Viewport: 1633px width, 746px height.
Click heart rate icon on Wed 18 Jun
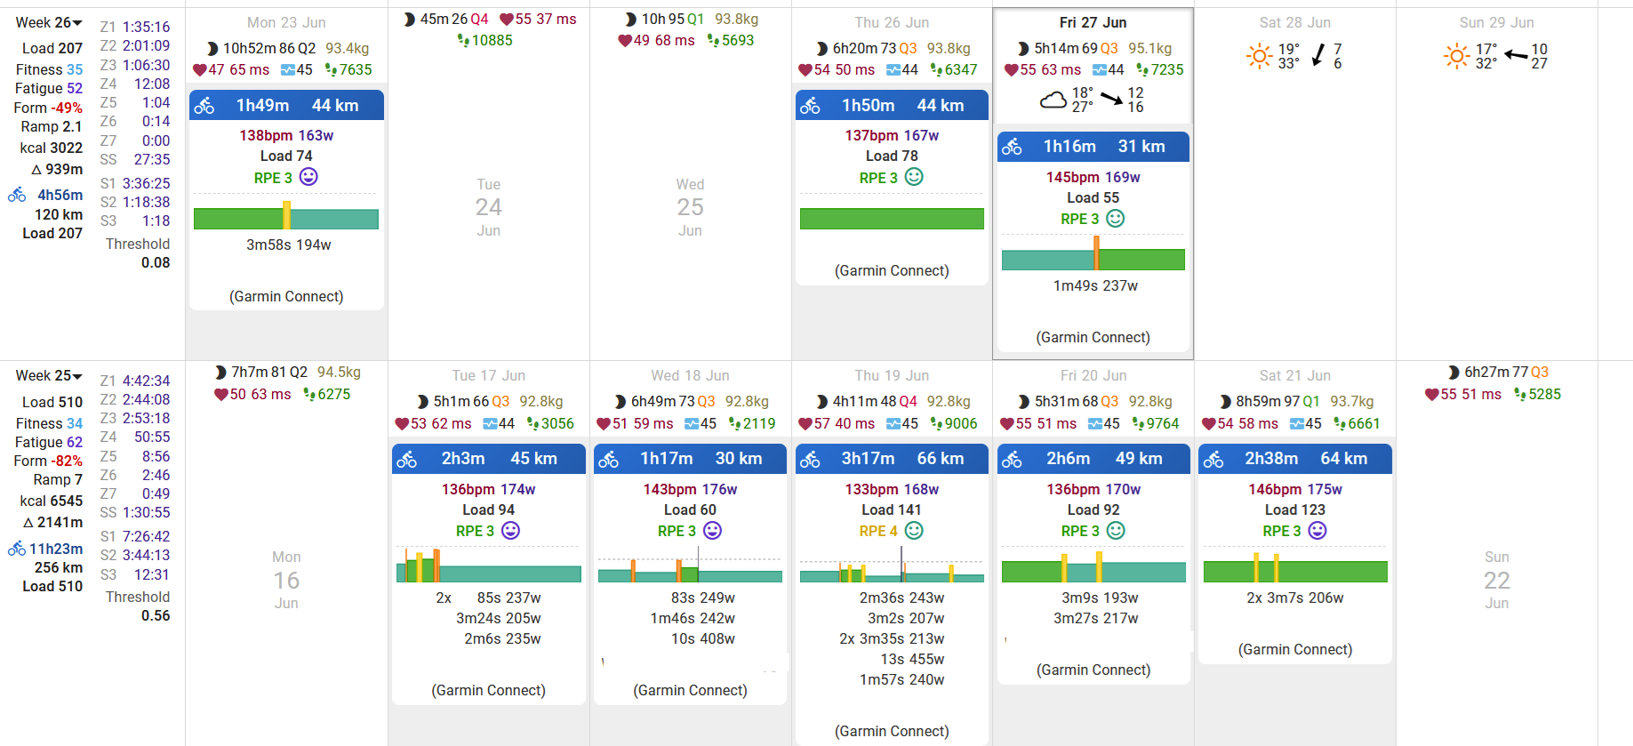(x=604, y=424)
